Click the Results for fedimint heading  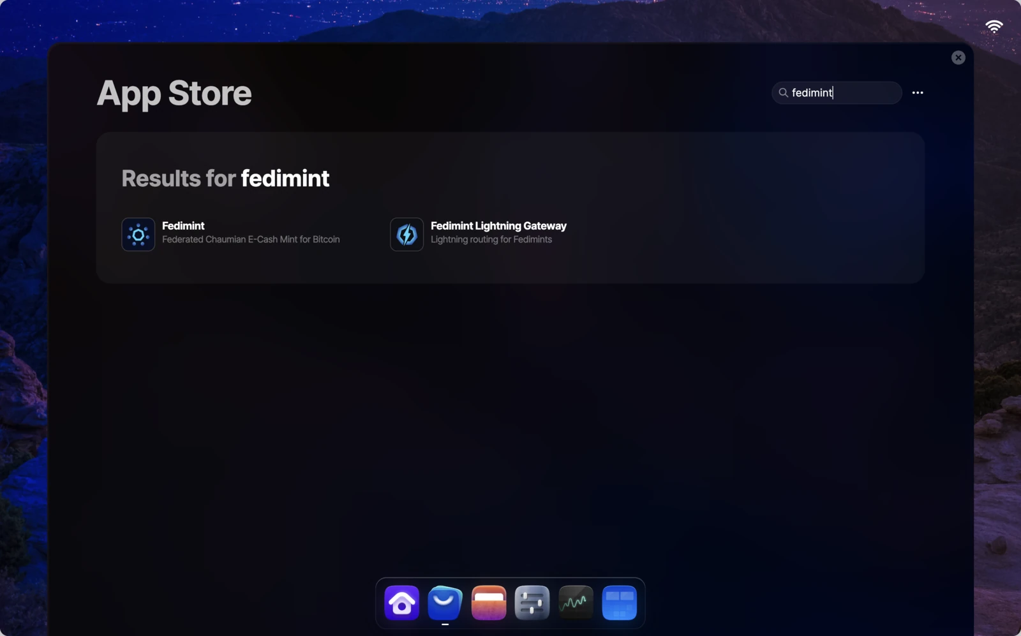click(225, 179)
